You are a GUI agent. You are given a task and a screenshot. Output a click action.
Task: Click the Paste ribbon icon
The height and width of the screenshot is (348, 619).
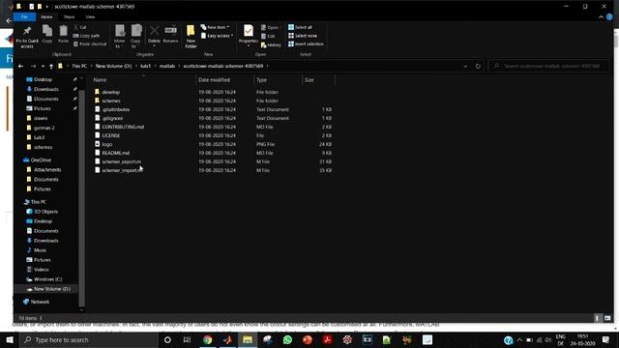[63, 34]
